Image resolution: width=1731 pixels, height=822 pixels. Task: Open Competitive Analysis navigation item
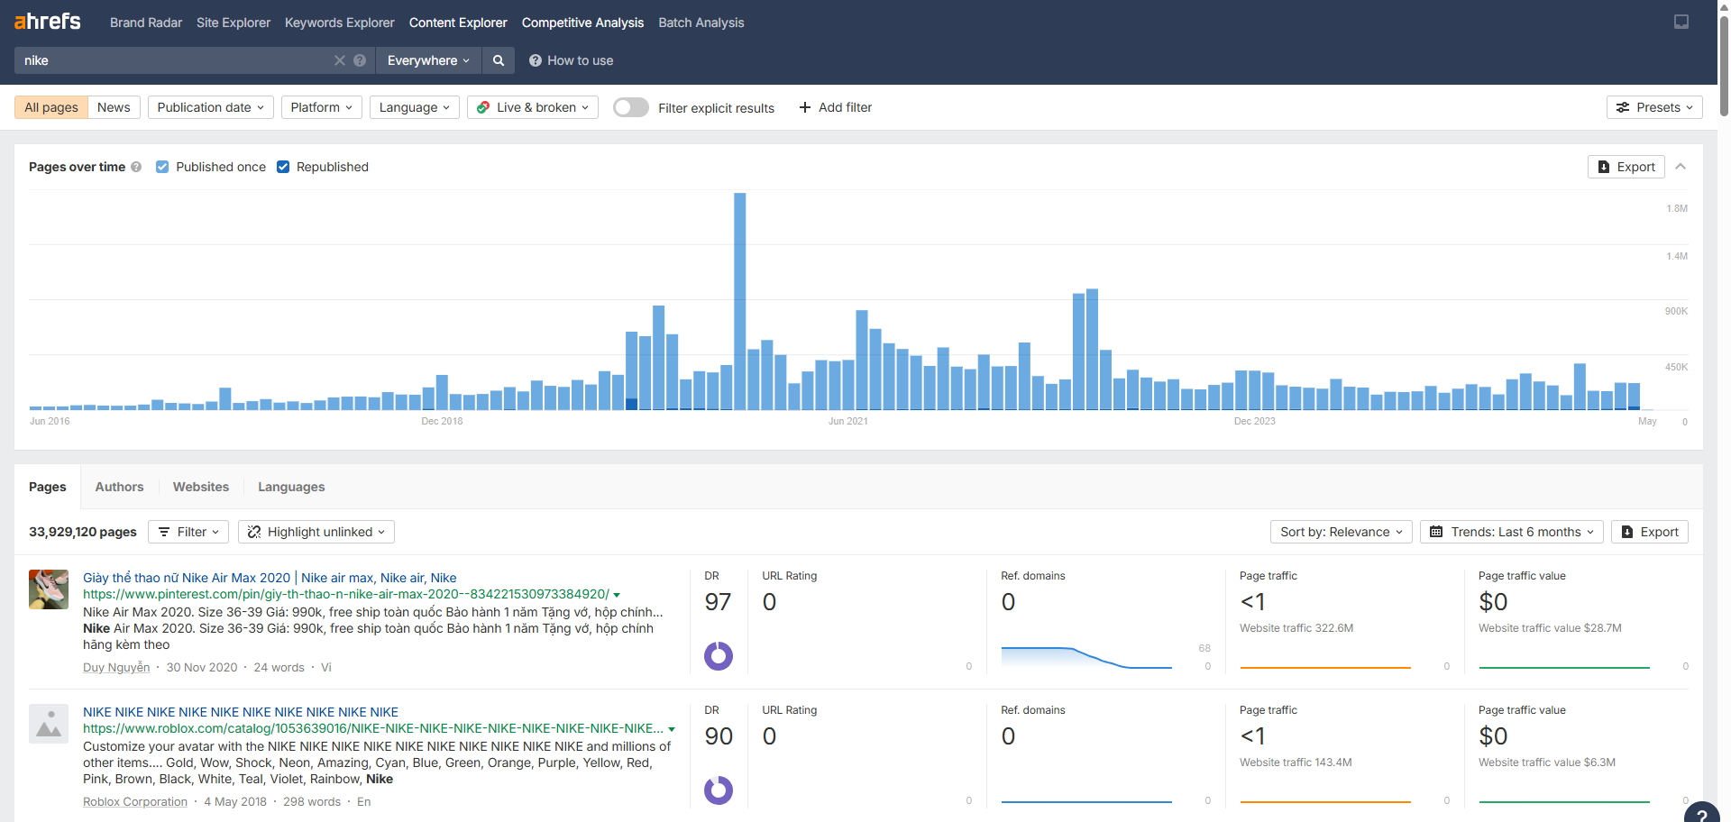pyautogui.click(x=582, y=23)
